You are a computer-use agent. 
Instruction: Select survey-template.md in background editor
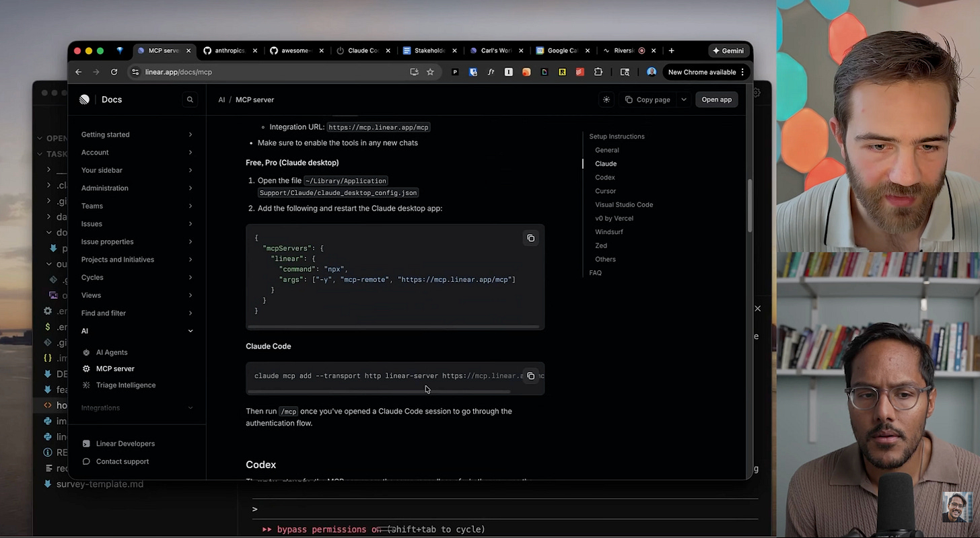100,484
